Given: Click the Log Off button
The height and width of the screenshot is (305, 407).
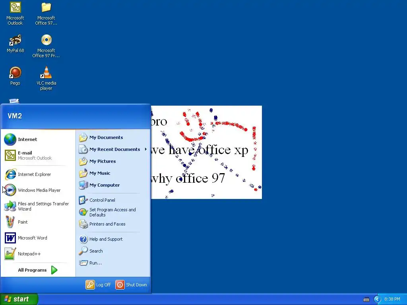Looking at the screenshot, I should (x=99, y=285).
